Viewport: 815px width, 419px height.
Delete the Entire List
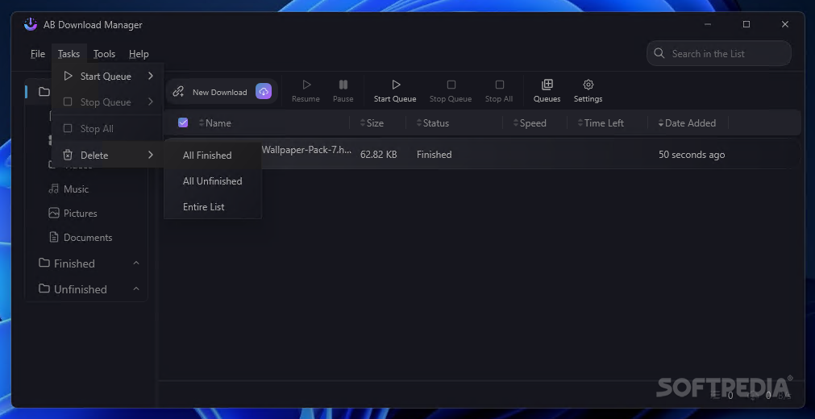213,207
